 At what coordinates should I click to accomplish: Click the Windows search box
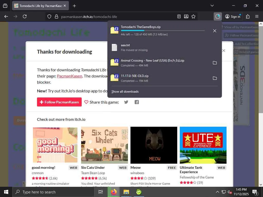click(53, 192)
